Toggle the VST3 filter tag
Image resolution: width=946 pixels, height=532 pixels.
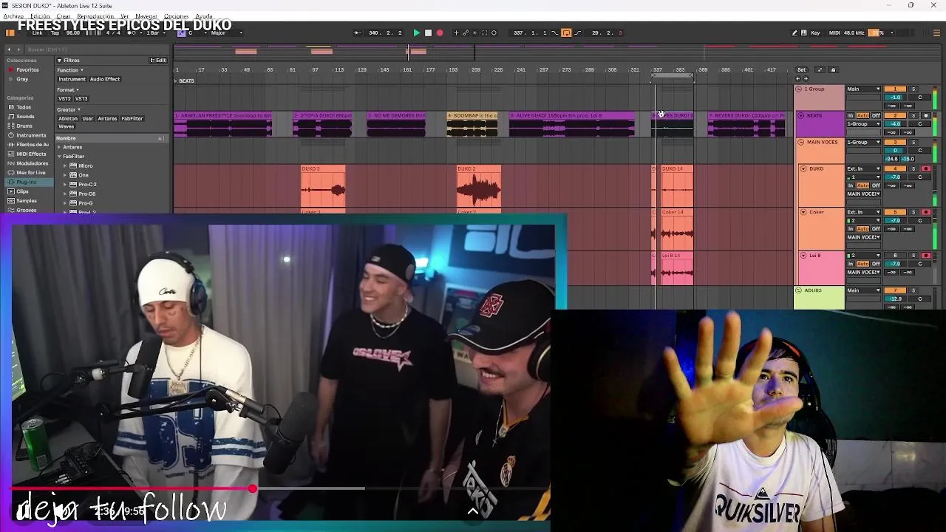click(81, 99)
